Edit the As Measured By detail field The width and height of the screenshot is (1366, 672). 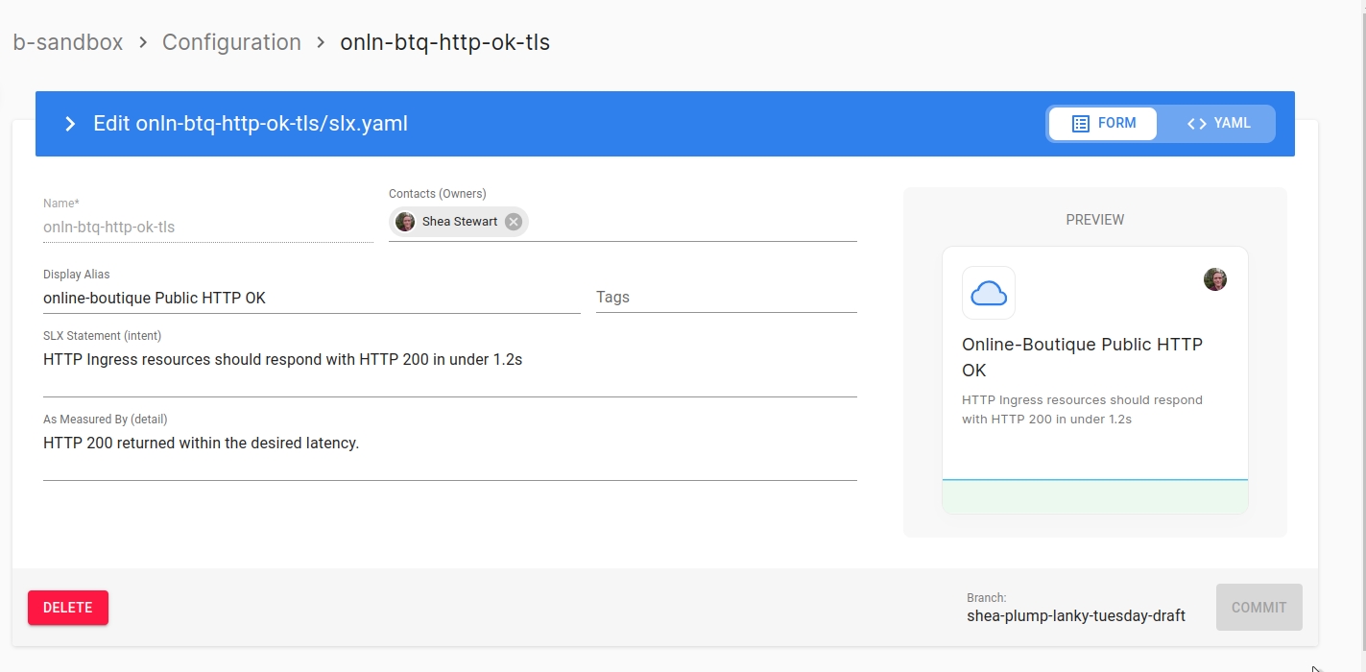(x=449, y=444)
